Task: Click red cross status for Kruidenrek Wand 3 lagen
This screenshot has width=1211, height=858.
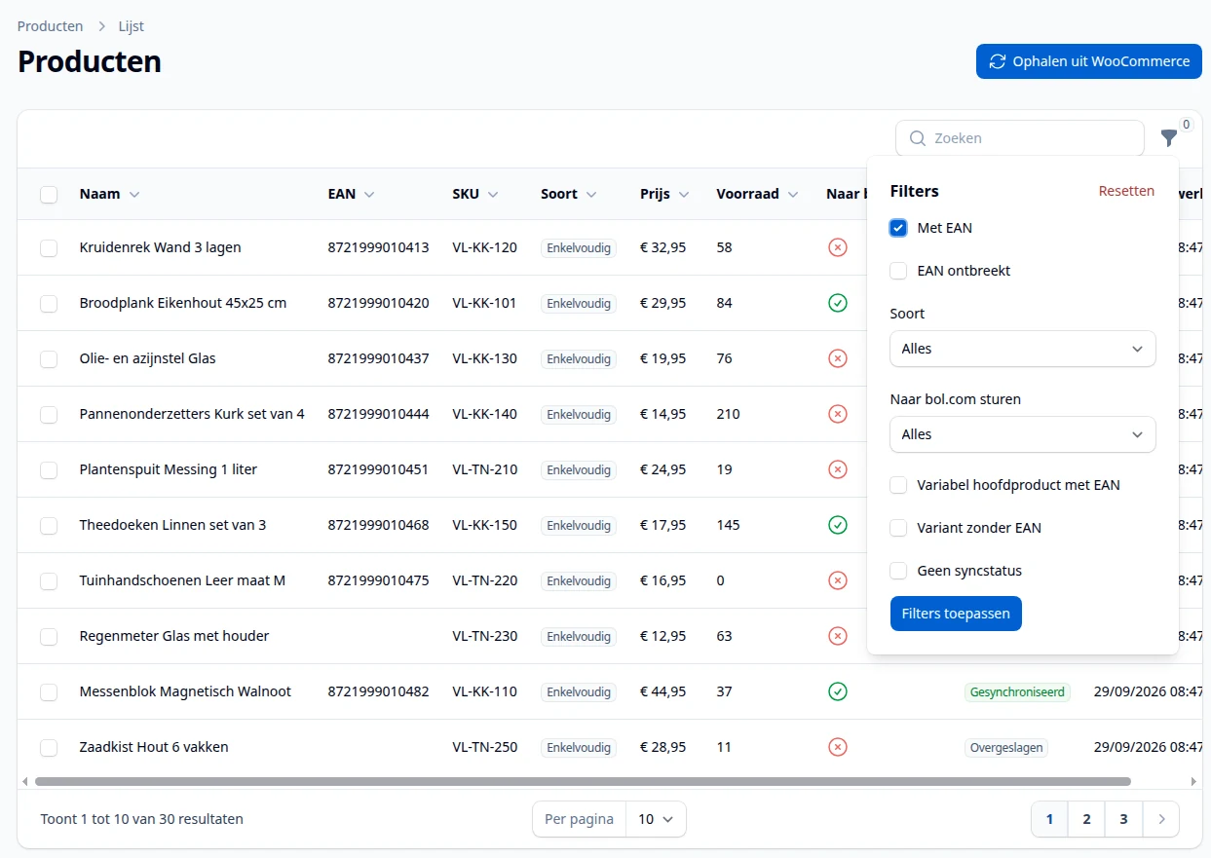Action: tap(837, 247)
